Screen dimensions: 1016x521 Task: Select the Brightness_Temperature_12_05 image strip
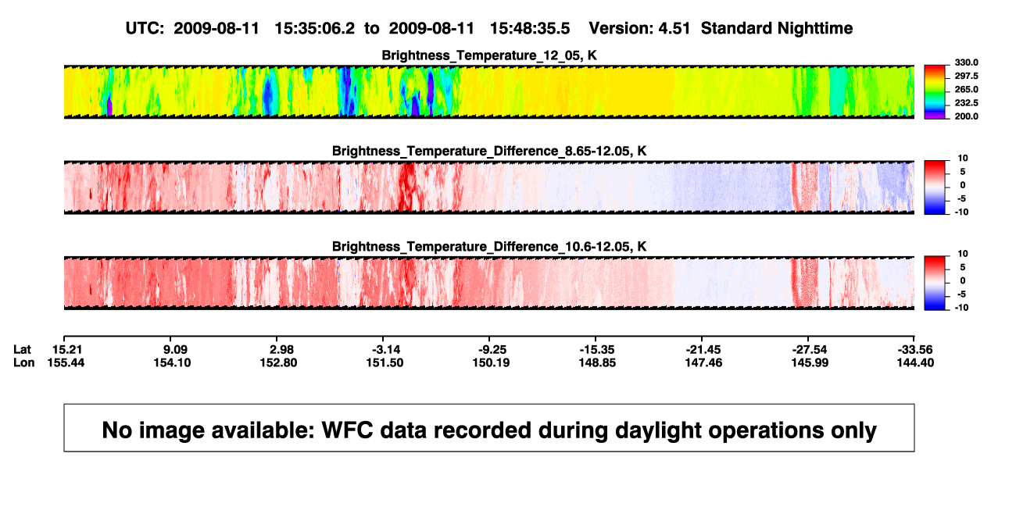[x=488, y=91]
